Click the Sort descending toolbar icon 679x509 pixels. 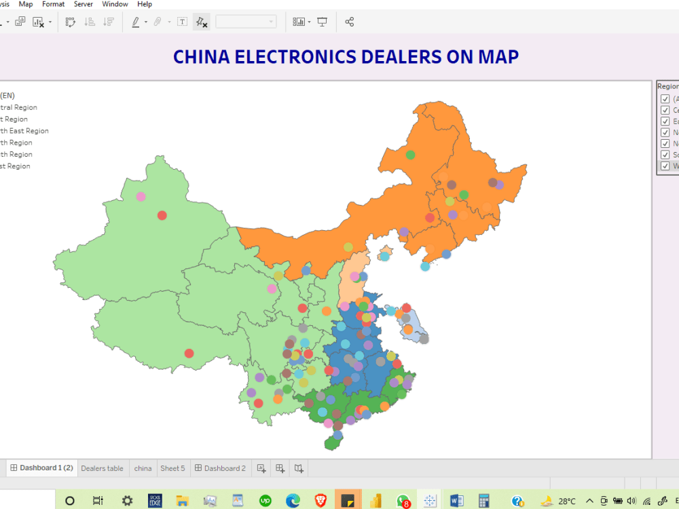109,22
